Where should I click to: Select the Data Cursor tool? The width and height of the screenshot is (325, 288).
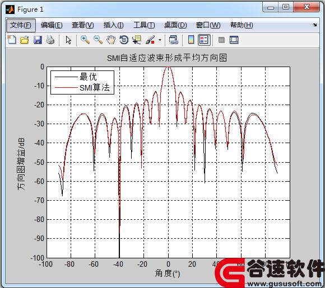pos(137,40)
